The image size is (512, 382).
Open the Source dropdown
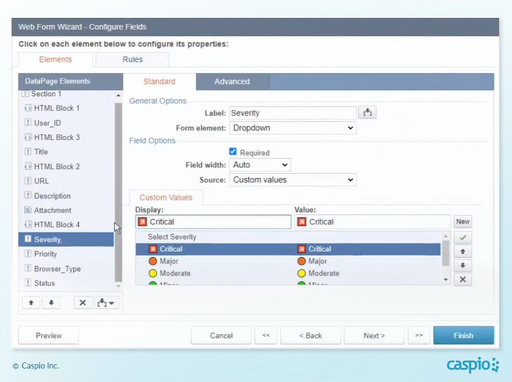pyautogui.click(x=293, y=180)
